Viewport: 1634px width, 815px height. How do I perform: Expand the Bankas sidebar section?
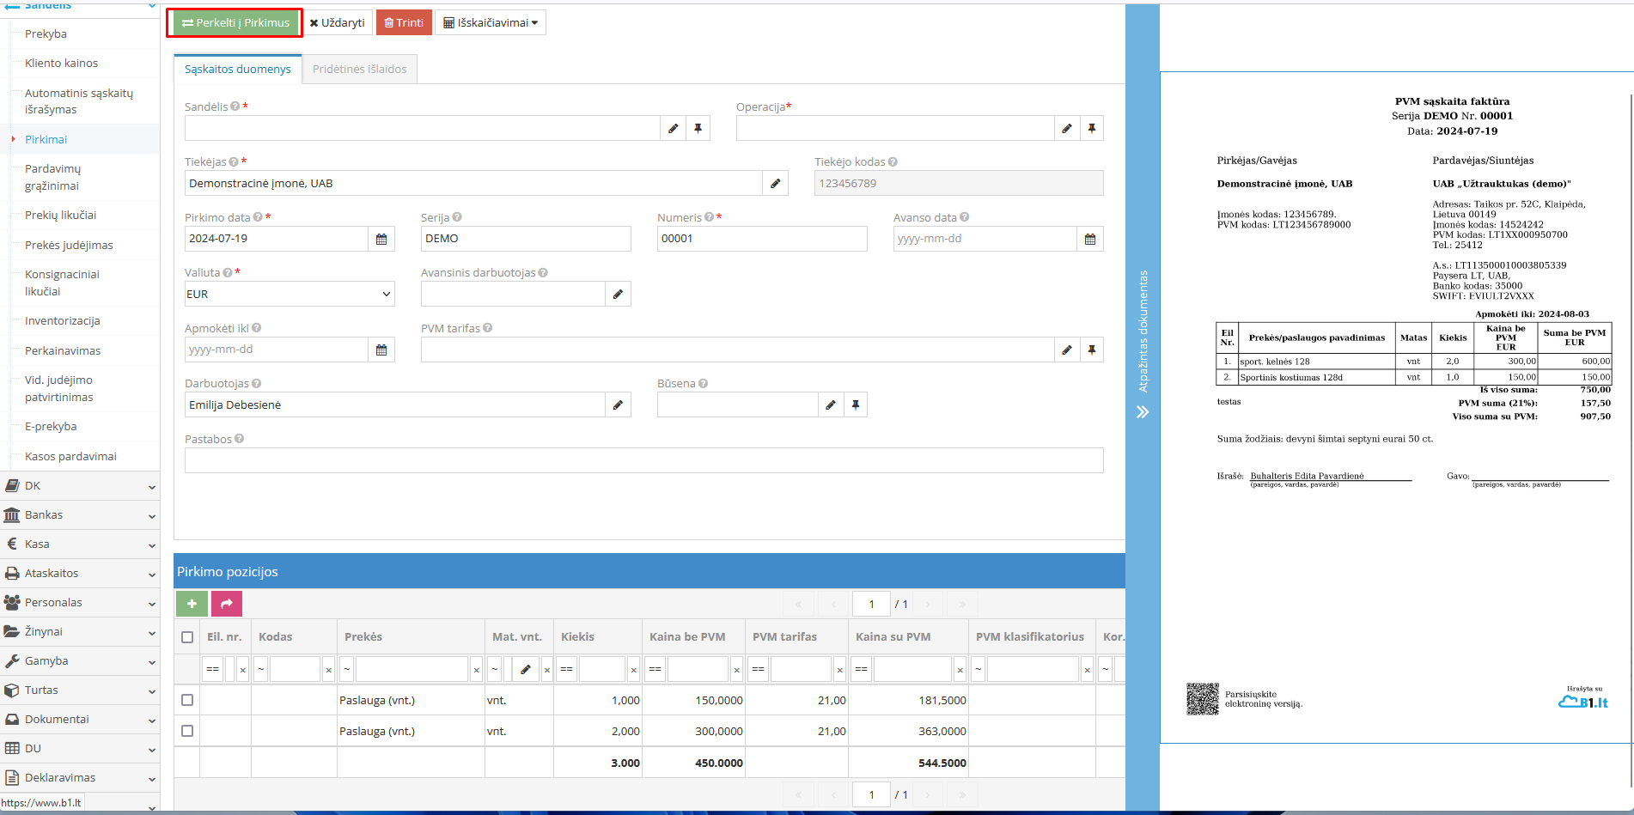tap(79, 515)
